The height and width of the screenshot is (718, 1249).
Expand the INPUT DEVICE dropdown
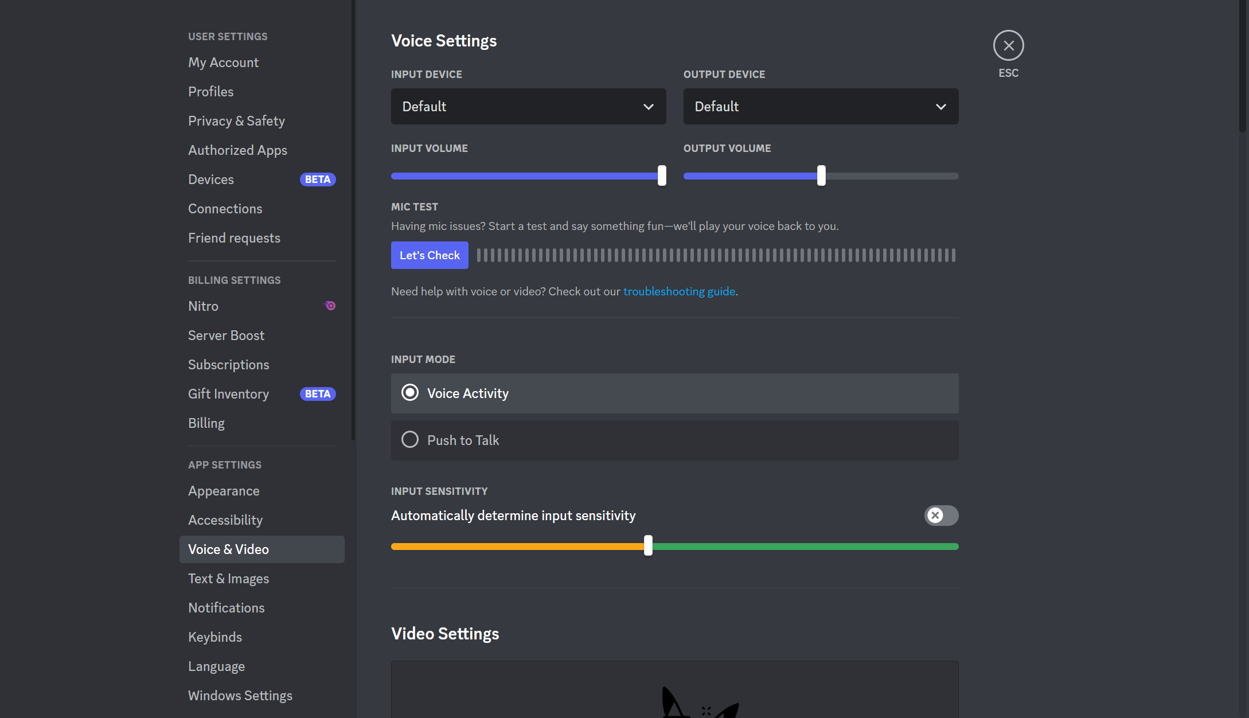click(529, 106)
